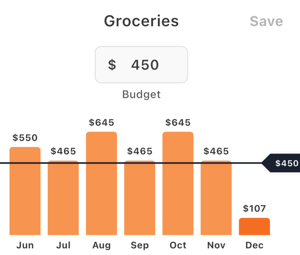
Task: Select the Sep spending bar
Action: [x=140, y=196]
